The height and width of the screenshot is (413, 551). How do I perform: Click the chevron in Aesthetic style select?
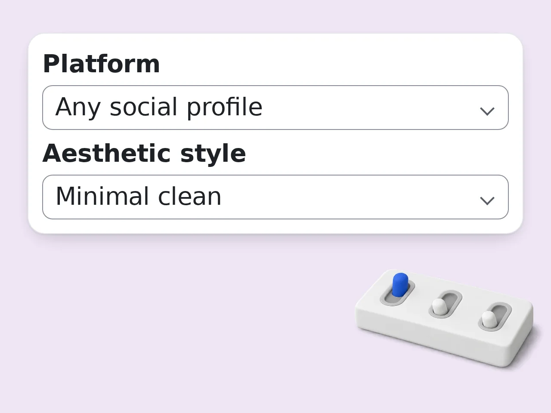[x=487, y=200]
